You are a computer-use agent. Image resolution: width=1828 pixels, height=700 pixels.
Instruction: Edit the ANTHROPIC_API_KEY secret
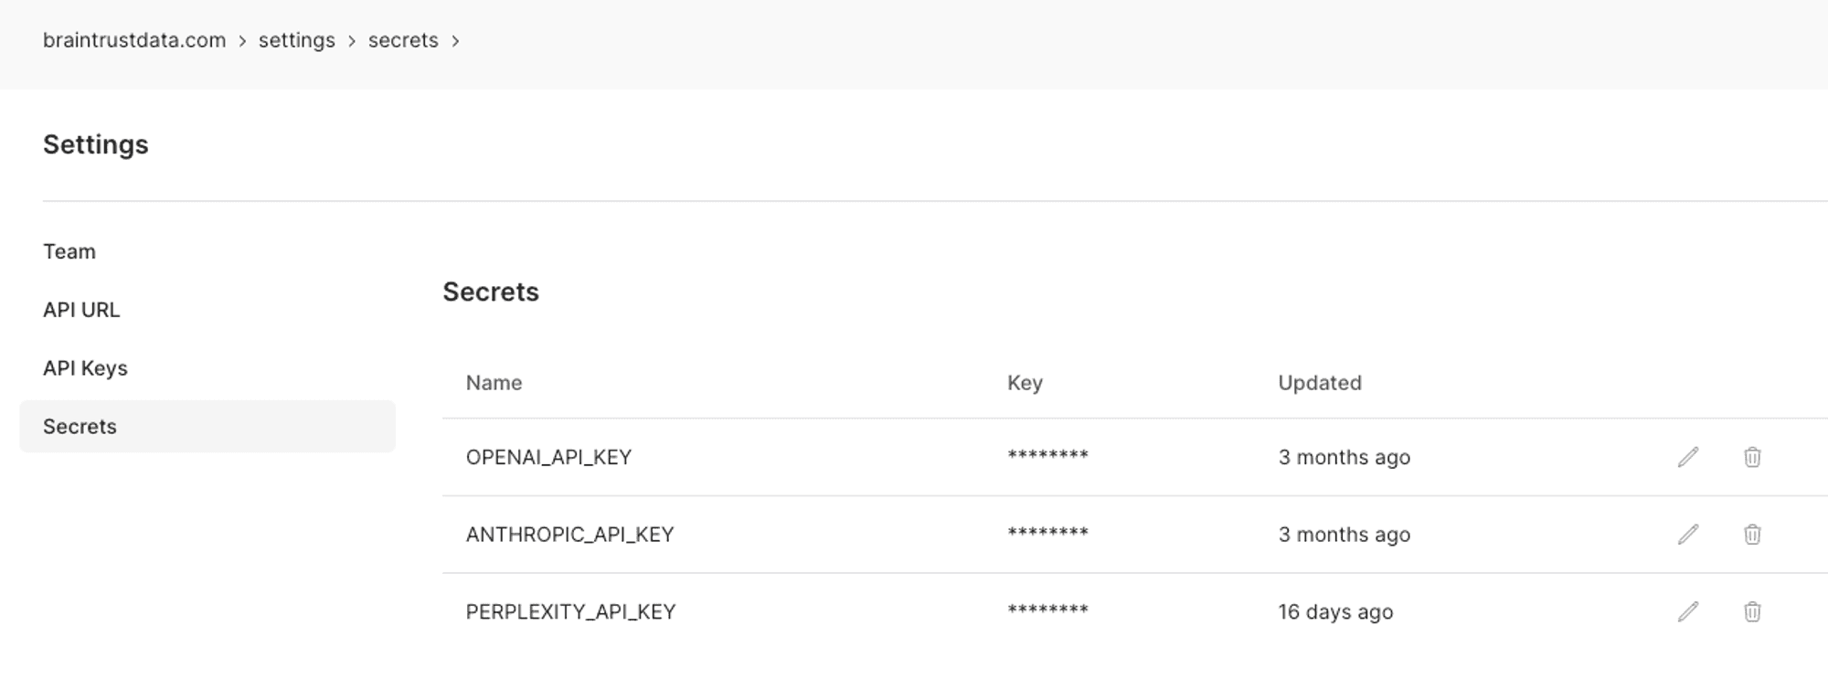pos(1687,535)
